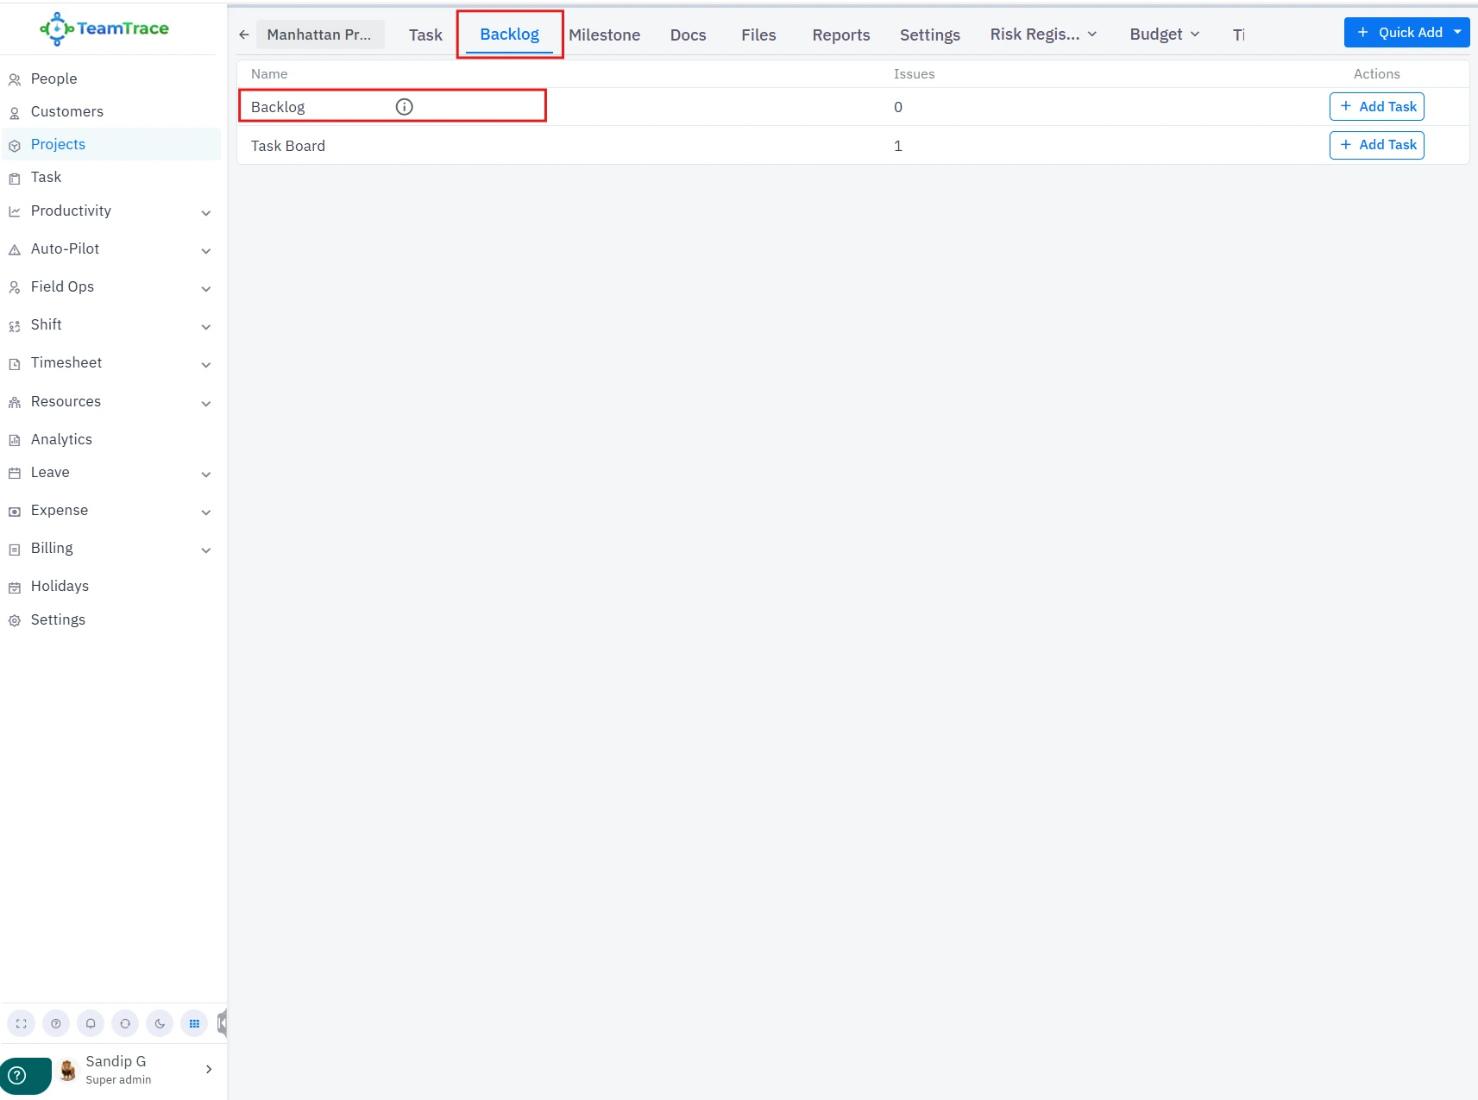Open the notifications bell icon
The width and height of the screenshot is (1478, 1100).
point(91,1023)
